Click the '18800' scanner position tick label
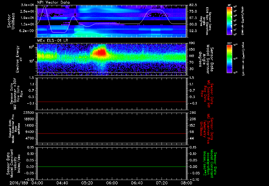 point(29,119)
